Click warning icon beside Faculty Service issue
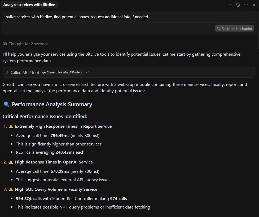The width and height of the screenshot is (259, 217). tap(11, 189)
